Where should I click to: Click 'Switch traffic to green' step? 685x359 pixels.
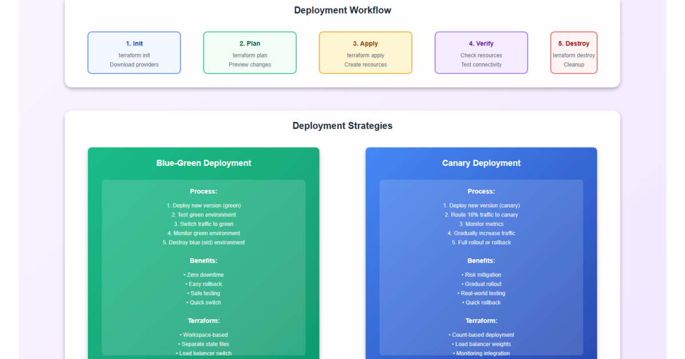[x=204, y=224]
